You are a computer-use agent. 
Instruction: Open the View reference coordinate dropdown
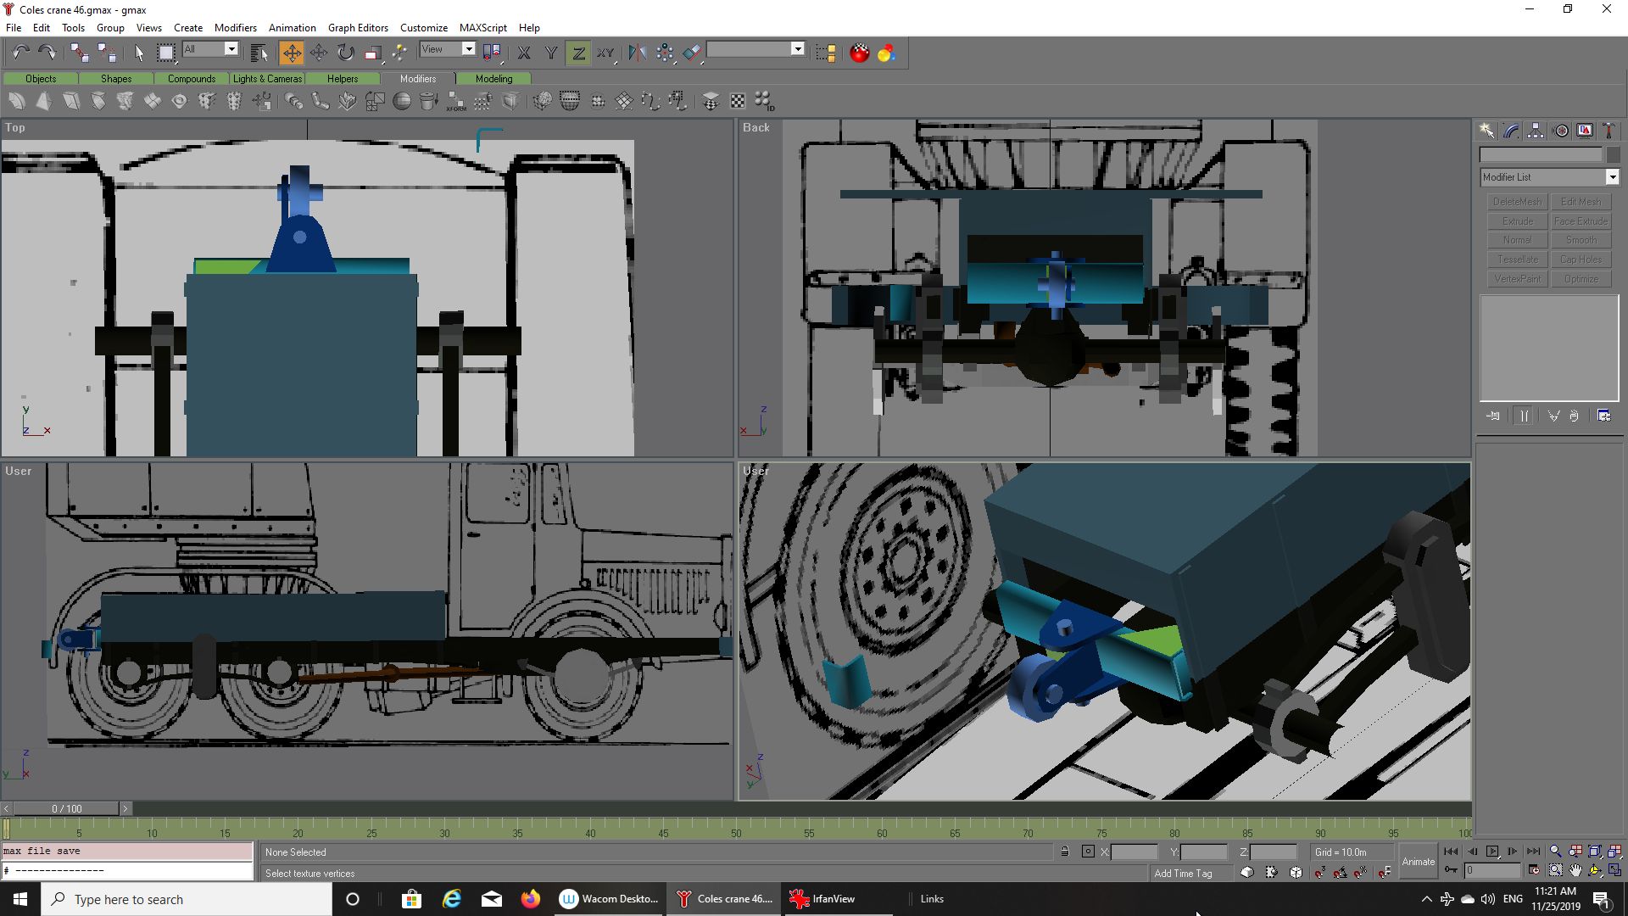(468, 49)
